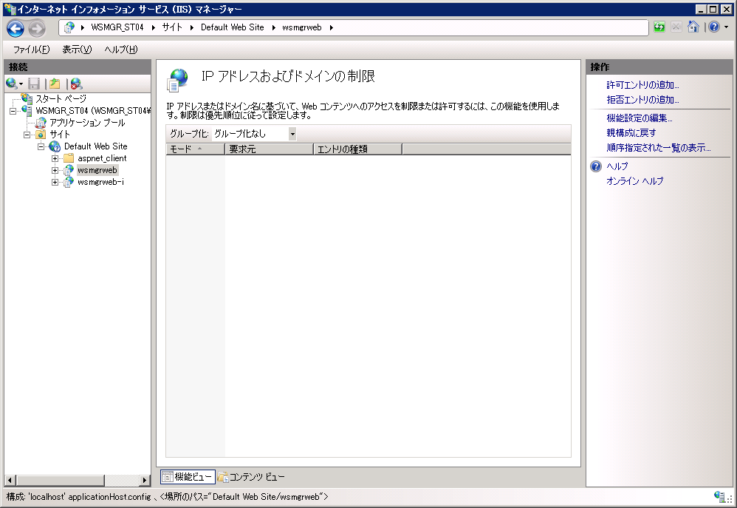Open the create new connection globe dropdown
737x508 pixels.
tap(14, 84)
